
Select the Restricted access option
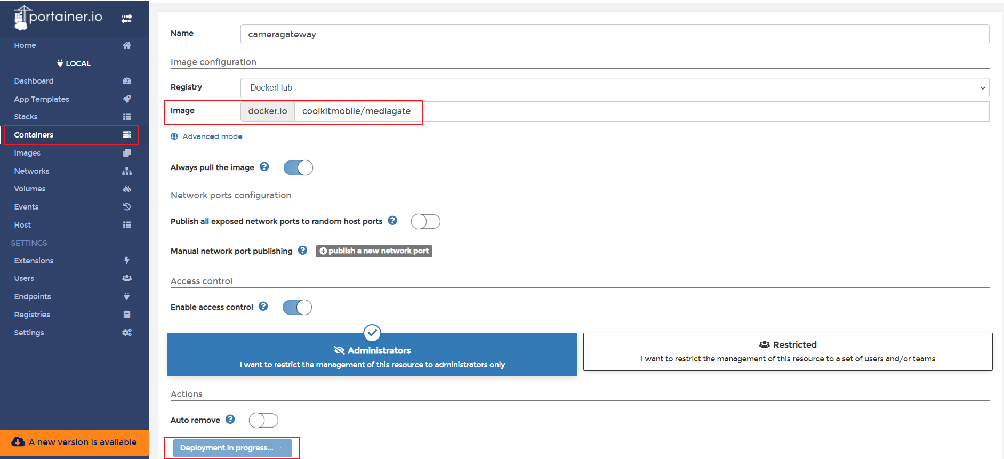[x=788, y=351]
